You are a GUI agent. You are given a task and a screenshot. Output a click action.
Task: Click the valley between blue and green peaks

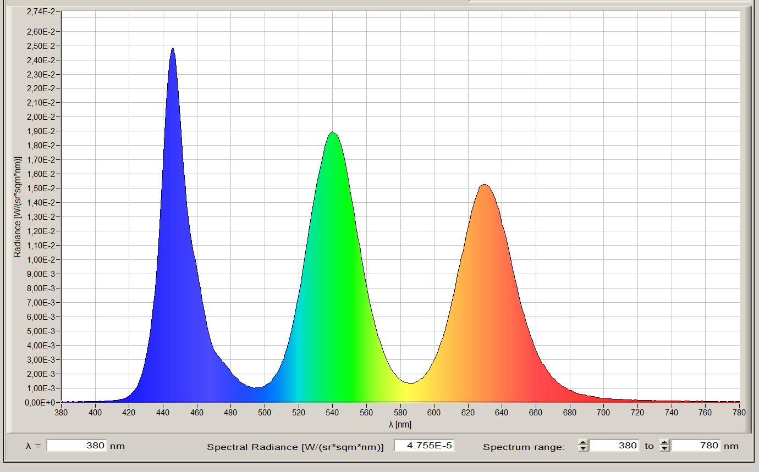[x=257, y=387]
